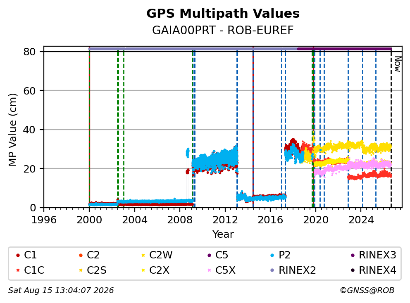The width and height of the screenshot is (410, 303).
Task: Click the C1 legend entry
Action: [x=26, y=255]
